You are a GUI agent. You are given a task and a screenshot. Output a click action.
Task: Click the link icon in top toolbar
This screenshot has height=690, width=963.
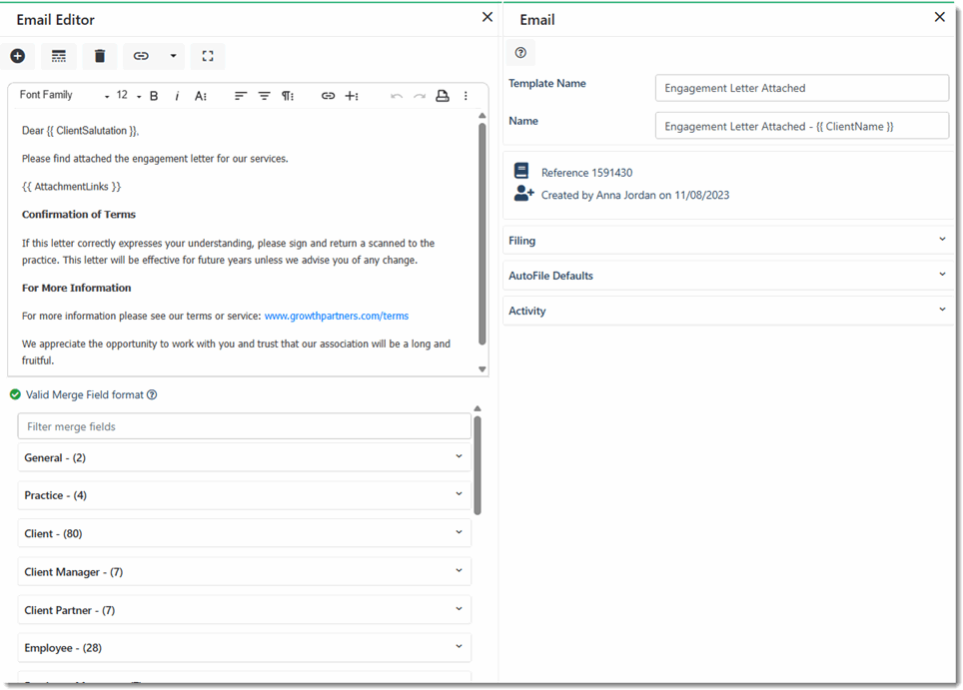pyautogui.click(x=141, y=57)
